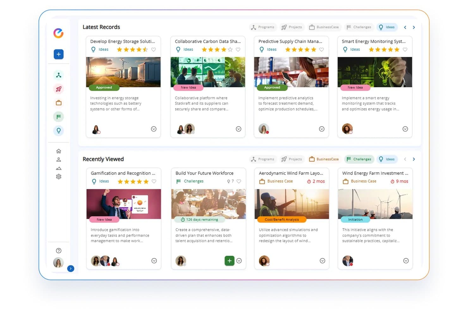Select BusinessCase filter in Recently Viewed

(x=324, y=159)
